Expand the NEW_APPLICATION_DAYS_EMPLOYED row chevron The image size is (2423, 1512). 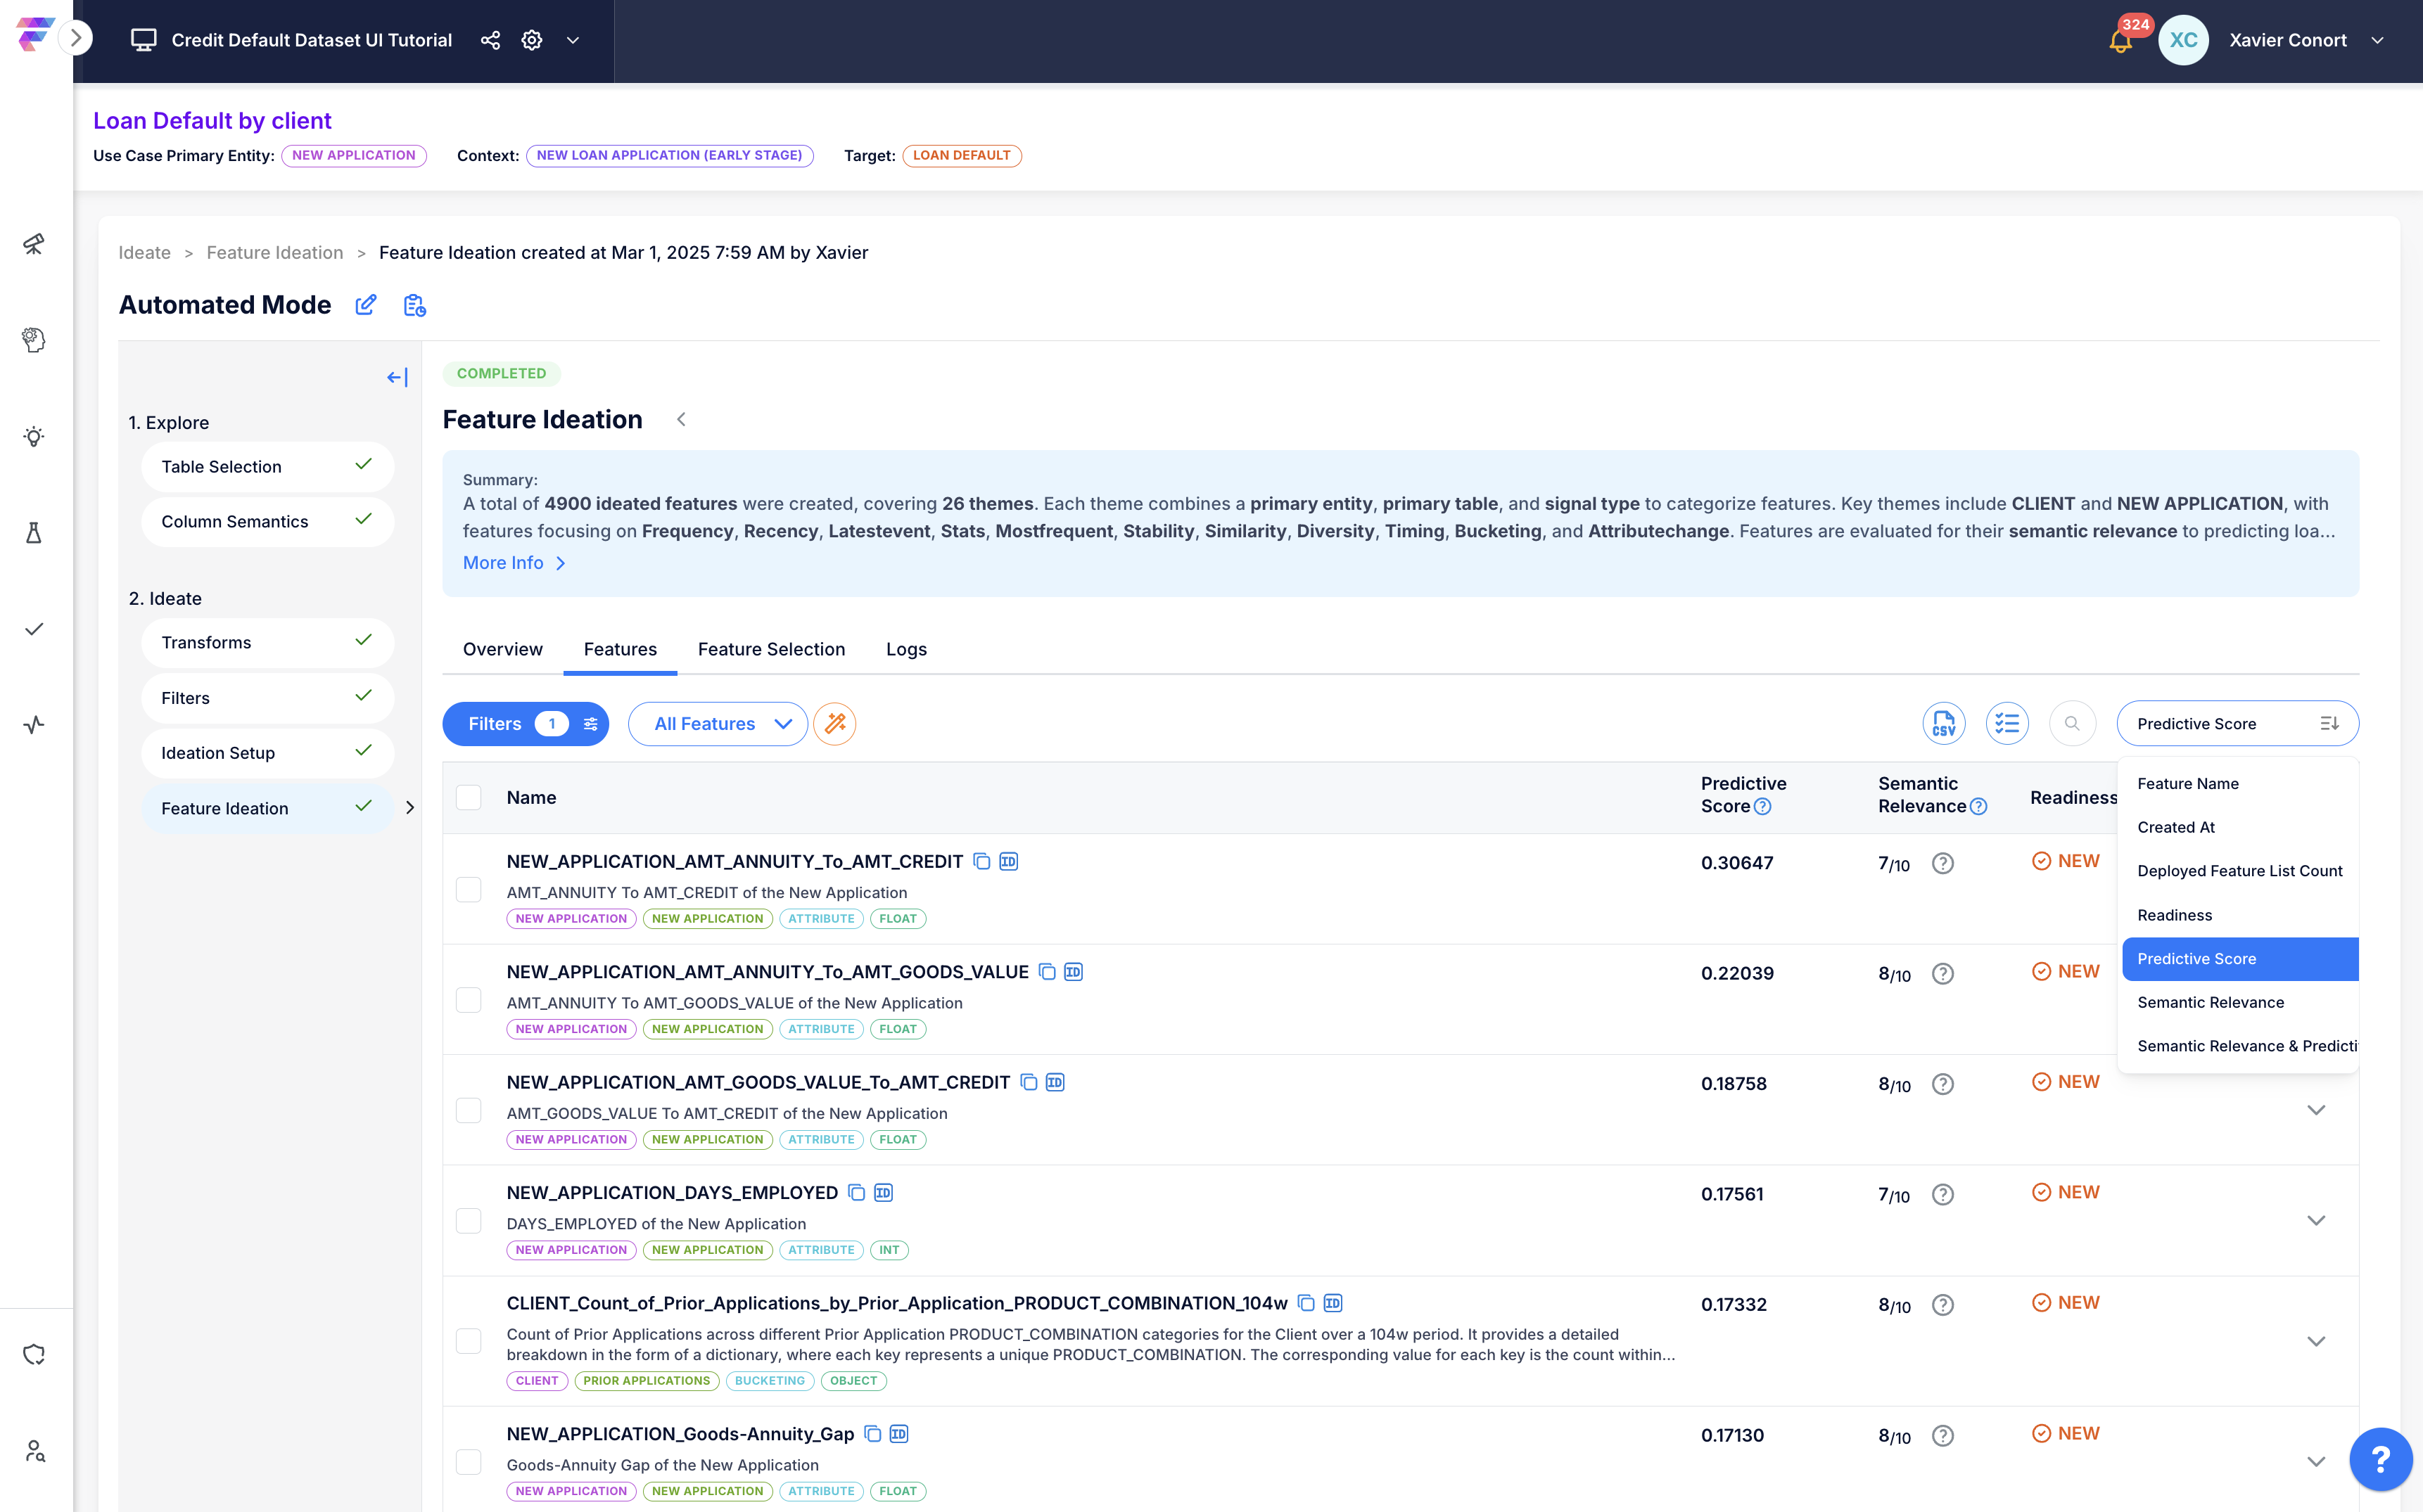click(x=2315, y=1220)
